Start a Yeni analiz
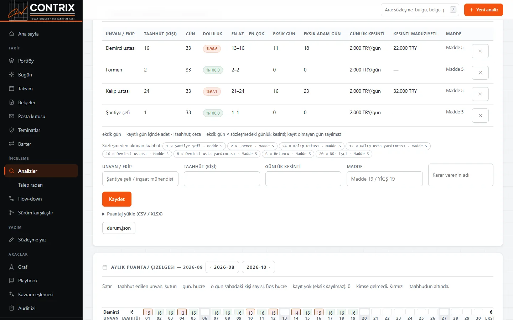Screen dimensions: 513x320 tap(483, 10)
